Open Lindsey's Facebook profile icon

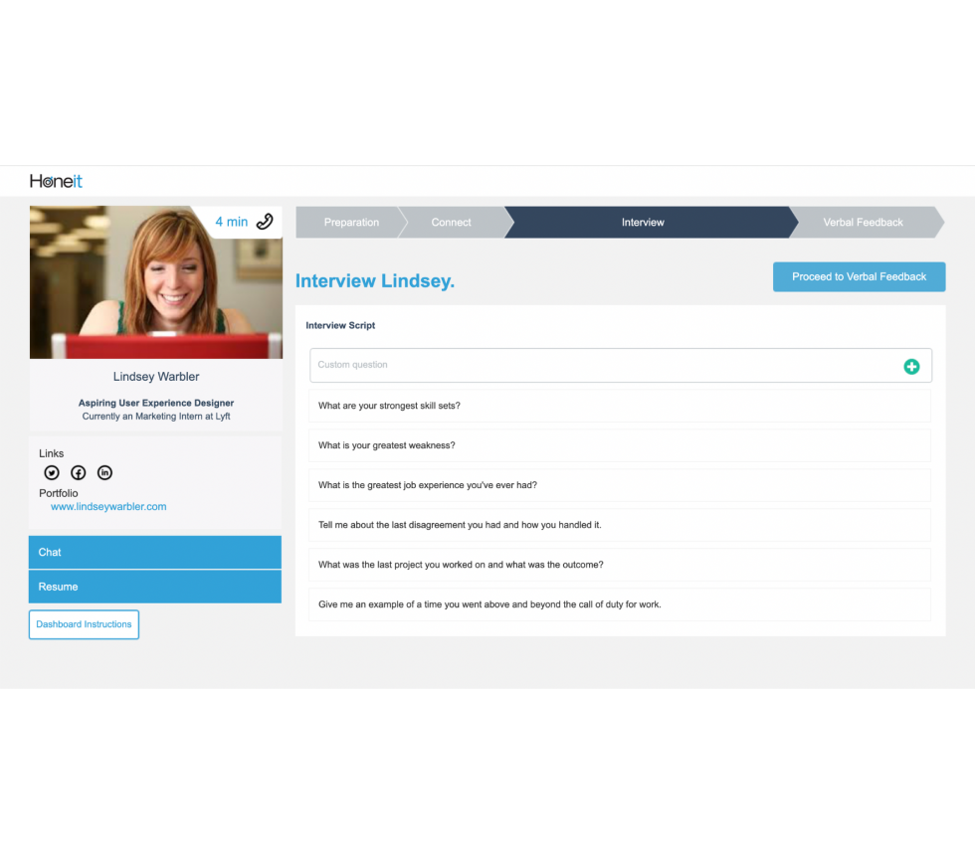pos(78,472)
